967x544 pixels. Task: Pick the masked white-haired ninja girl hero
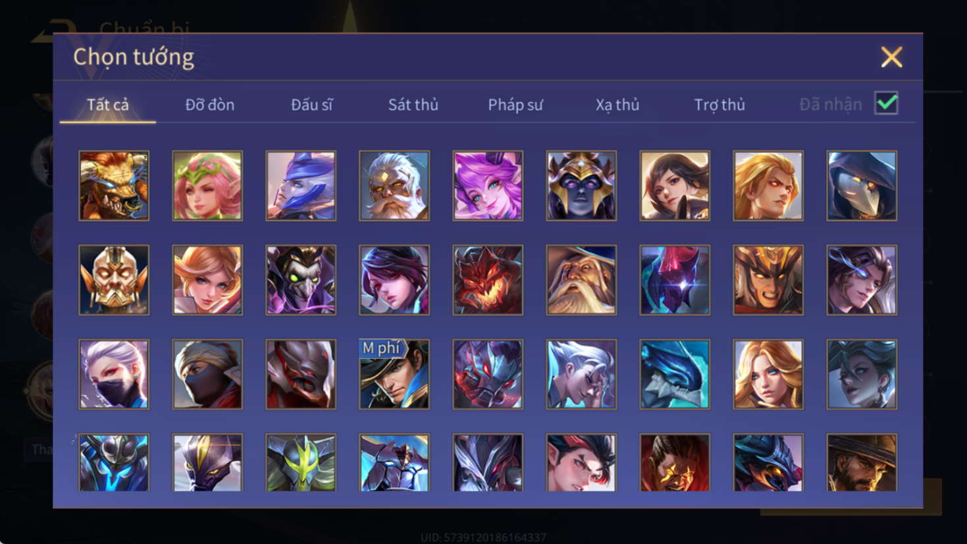click(x=114, y=374)
